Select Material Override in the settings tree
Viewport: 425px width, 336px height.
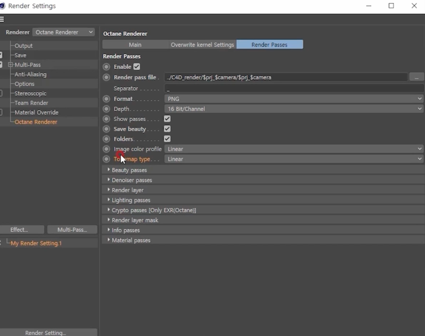[x=36, y=112]
